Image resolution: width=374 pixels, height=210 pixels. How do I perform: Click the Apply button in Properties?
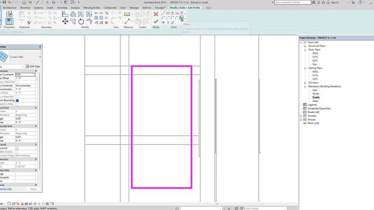pyautogui.click(x=33, y=189)
